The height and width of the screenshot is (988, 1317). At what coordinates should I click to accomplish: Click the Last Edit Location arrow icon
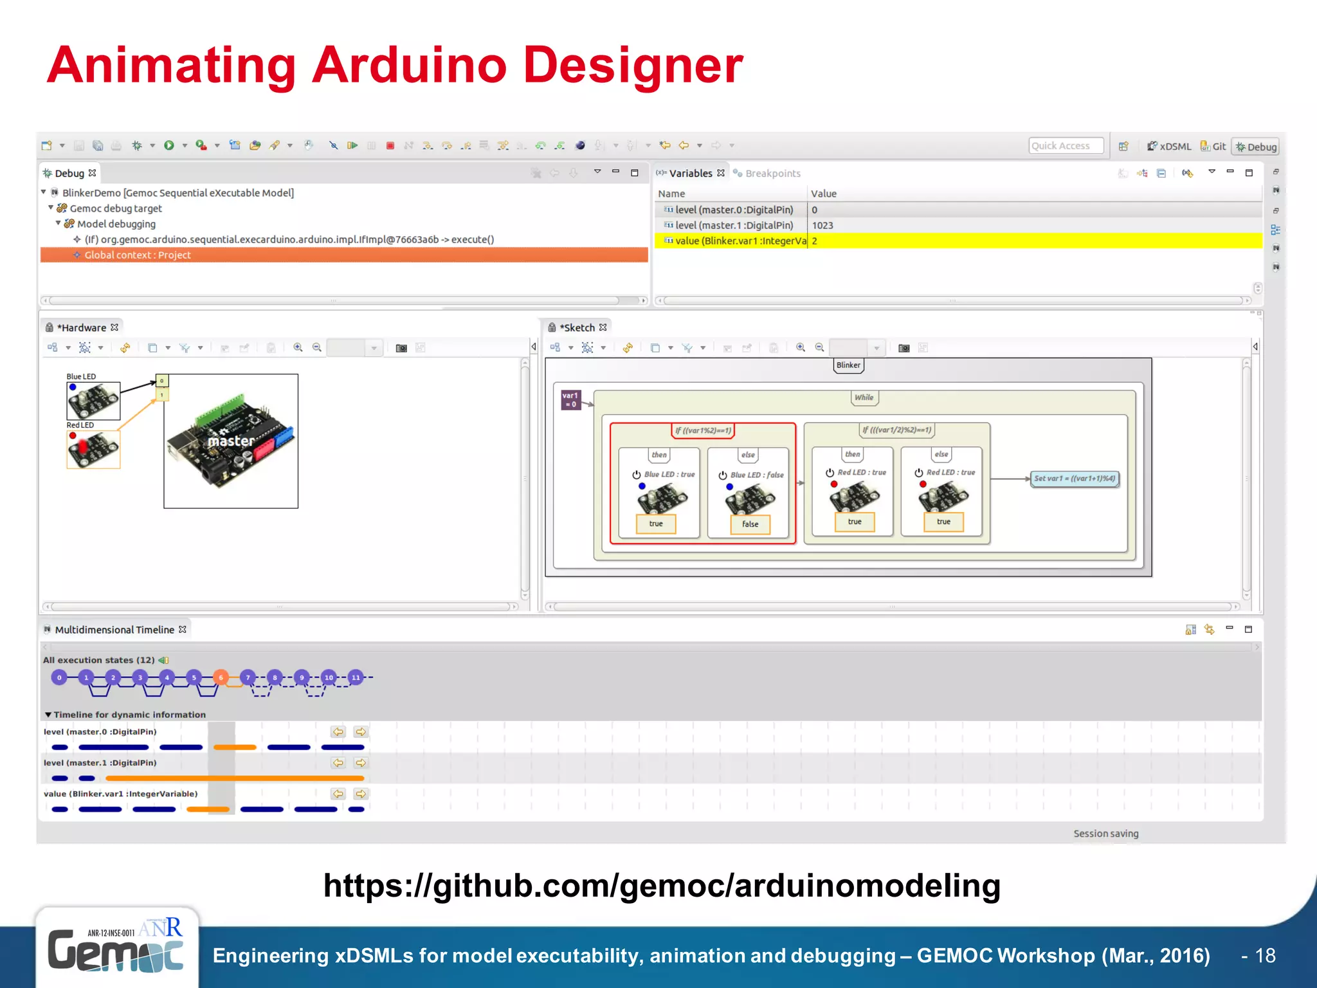[x=665, y=145]
